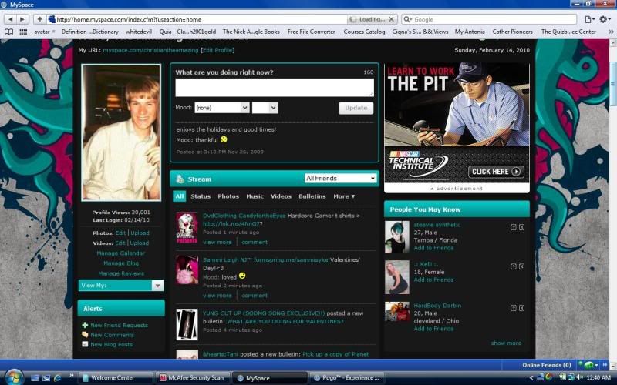
Task: Open the Free File Converter bookmark
Action: (x=312, y=32)
